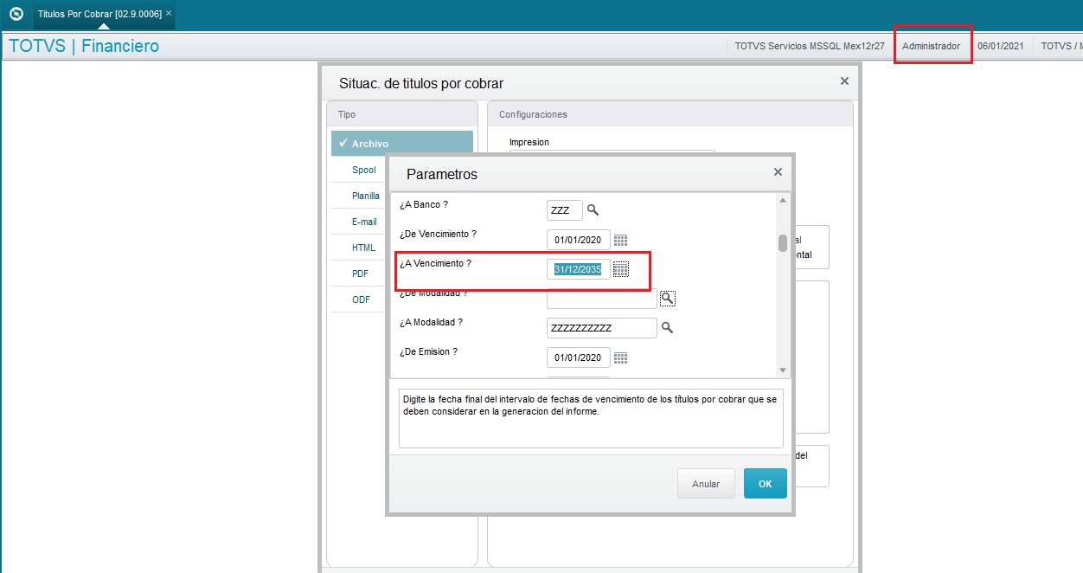Viewport: 1083px width, 573px height.
Task: Click the ¿A Modalidad ? label
Action: point(431,322)
